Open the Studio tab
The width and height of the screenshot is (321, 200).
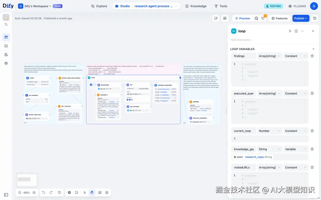click(x=122, y=6)
